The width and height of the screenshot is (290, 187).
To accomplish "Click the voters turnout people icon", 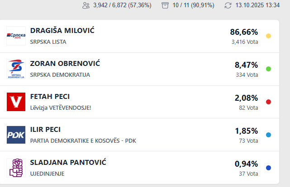I will (x=86, y=5).
